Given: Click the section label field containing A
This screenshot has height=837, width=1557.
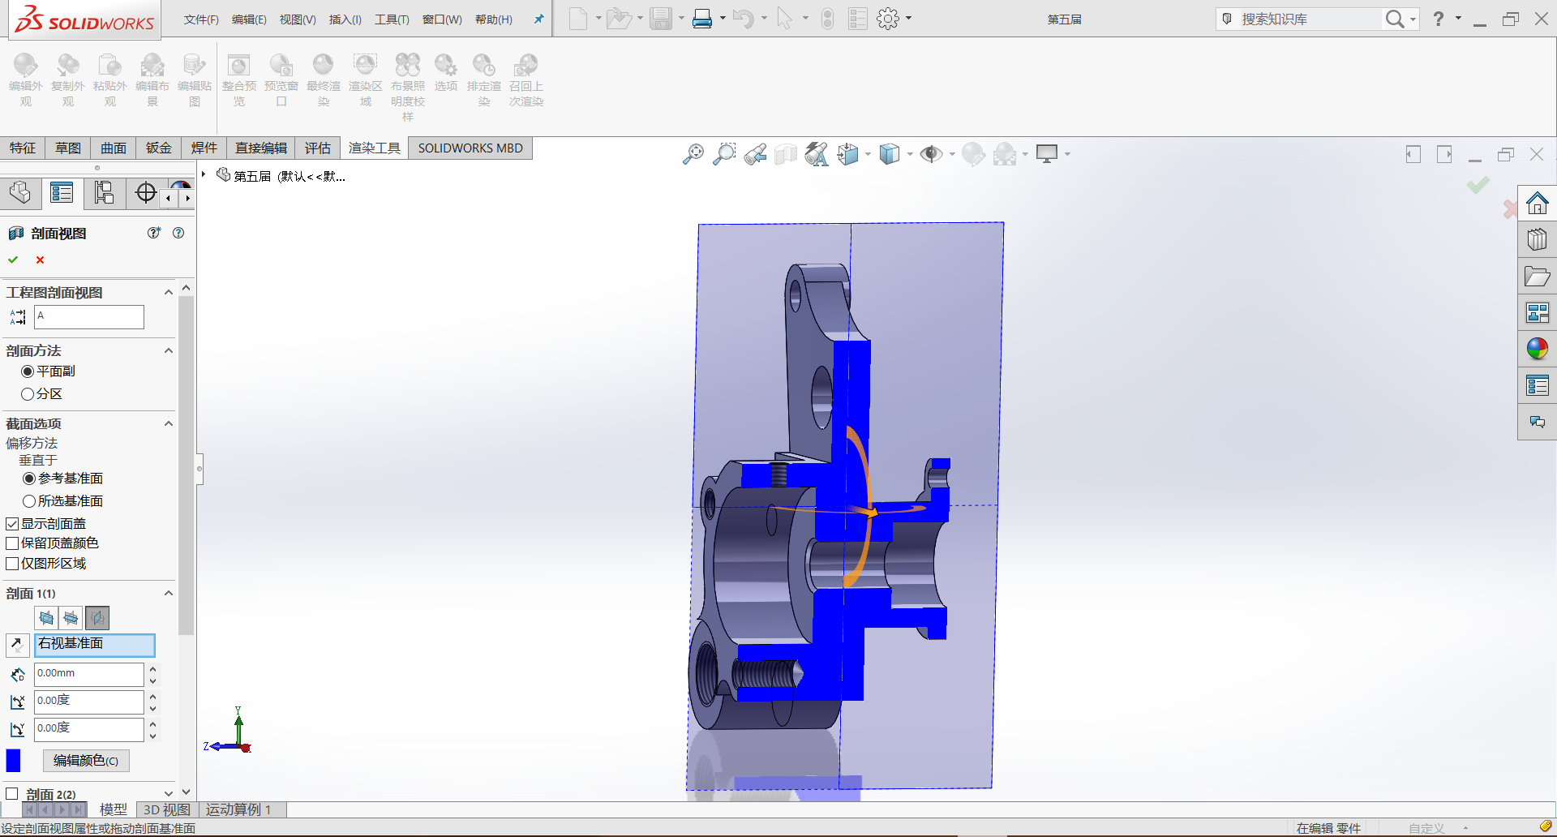Looking at the screenshot, I should (x=89, y=316).
